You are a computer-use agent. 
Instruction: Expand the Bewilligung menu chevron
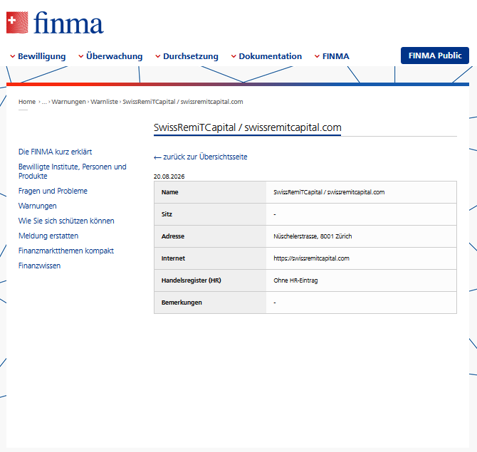pos(13,56)
